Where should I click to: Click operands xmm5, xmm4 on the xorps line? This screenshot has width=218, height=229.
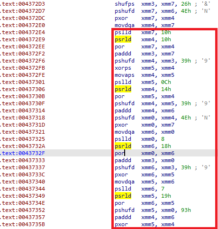pyautogui.click(x=158, y=68)
